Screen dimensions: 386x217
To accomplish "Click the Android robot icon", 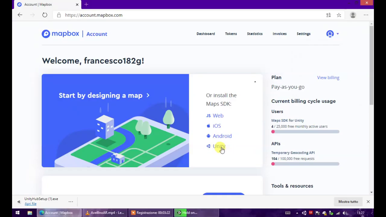I will pos(208,136).
